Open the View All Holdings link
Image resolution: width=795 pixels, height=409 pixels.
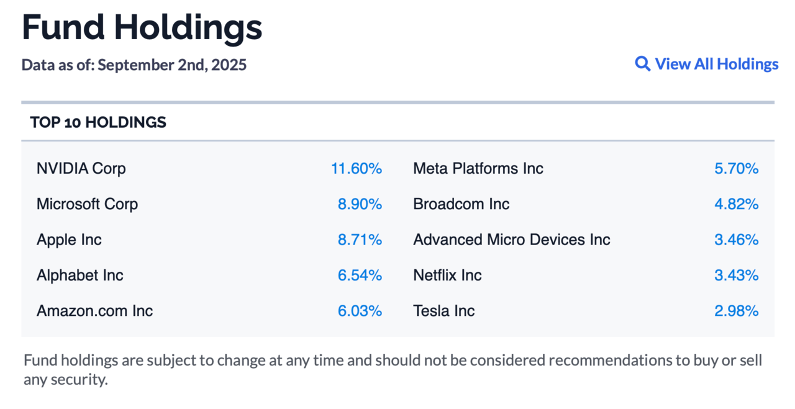(716, 64)
